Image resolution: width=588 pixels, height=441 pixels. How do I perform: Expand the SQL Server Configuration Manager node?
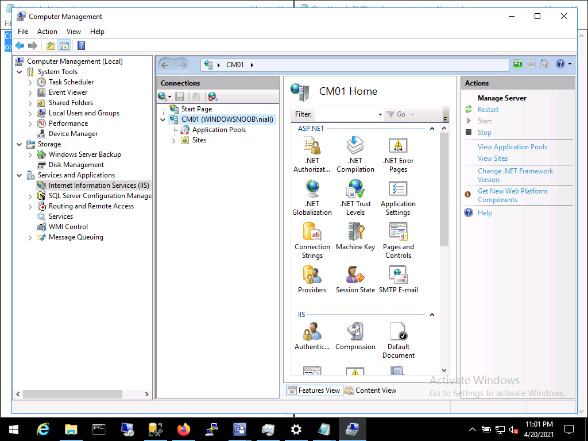click(30, 196)
